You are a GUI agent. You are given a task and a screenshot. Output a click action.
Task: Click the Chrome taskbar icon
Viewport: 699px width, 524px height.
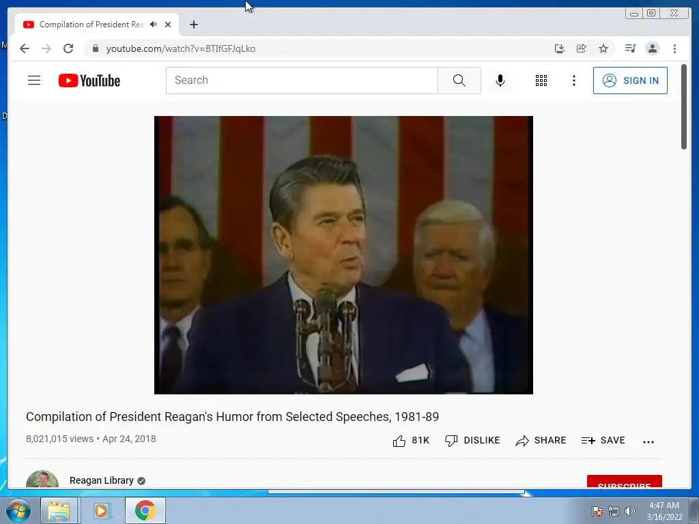pyautogui.click(x=145, y=510)
